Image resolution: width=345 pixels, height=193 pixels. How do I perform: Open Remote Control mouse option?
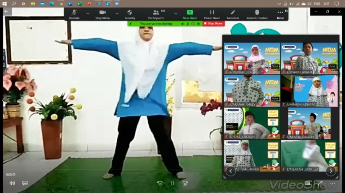257,14
